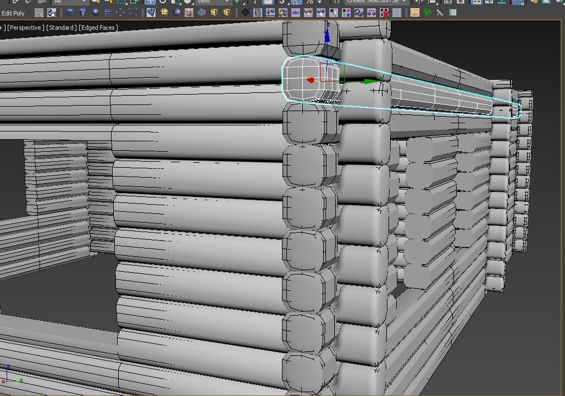Viewport: 565px width, 396px height.
Task: Click the wrench and screwdriver tools icon
Action: (x=440, y=13)
